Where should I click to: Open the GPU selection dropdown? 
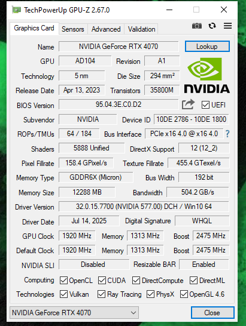(x=74, y=312)
